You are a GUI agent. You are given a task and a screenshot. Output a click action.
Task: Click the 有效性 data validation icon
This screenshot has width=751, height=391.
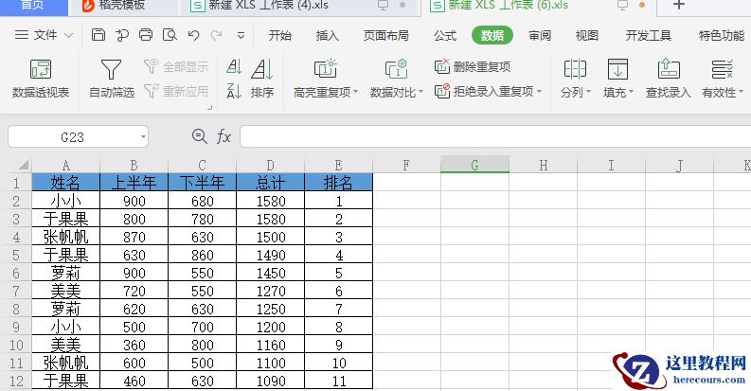722,69
